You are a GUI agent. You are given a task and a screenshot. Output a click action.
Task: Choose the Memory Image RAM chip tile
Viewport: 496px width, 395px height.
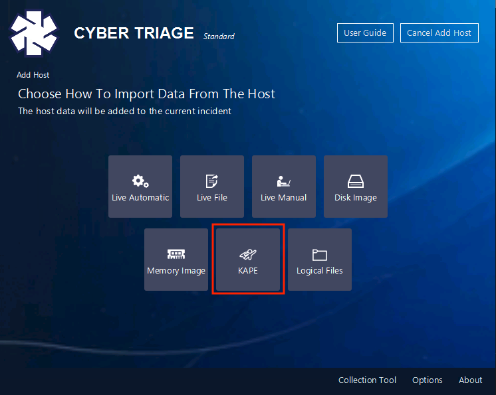coord(176,260)
